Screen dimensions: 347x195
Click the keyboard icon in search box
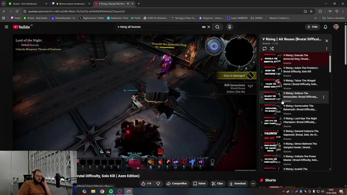[x=204, y=27]
